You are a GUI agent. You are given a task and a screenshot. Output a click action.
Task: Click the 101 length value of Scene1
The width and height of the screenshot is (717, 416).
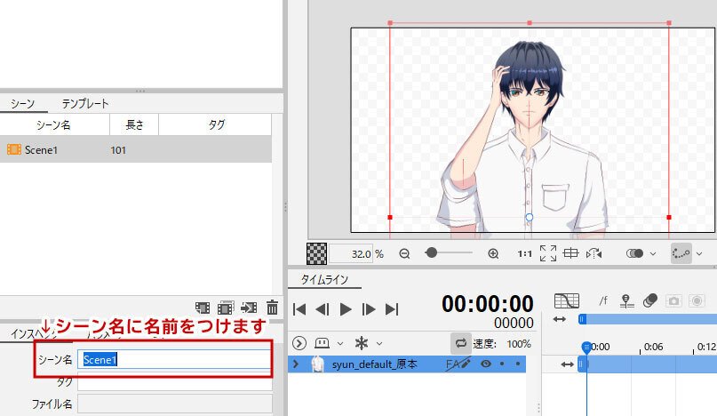pos(118,150)
